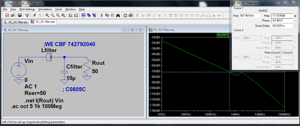This screenshot has height=126, width=300.
Task: Select the Cursor 1 Phase radio button
Action: [295, 21]
